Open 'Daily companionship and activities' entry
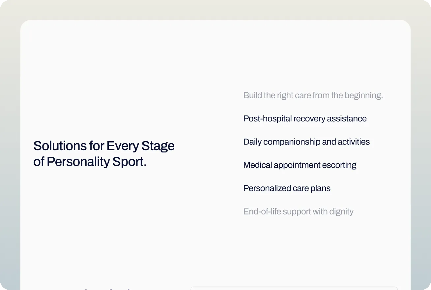The width and height of the screenshot is (431, 290). (306, 142)
